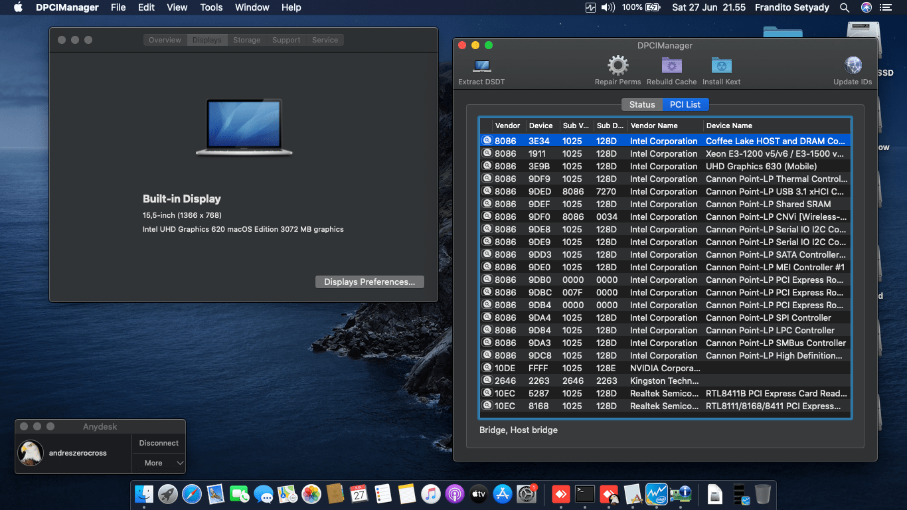Open the Window menu
The image size is (907, 510).
pyautogui.click(x=252, y=7)
